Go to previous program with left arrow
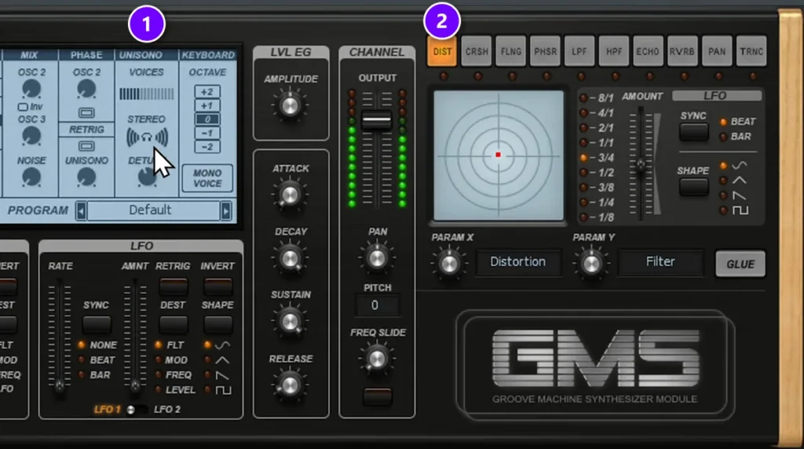The image size is (804, 449). click(x=81, y=210)
